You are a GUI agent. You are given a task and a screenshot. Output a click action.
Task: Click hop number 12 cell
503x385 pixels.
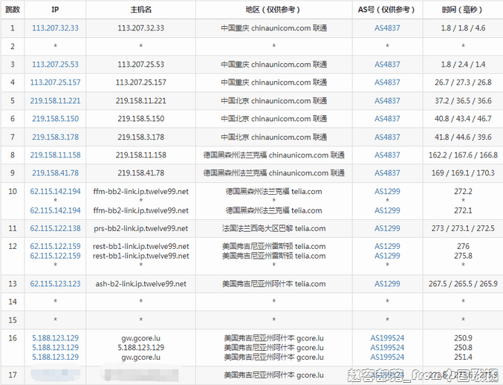(x=13, y=256)
